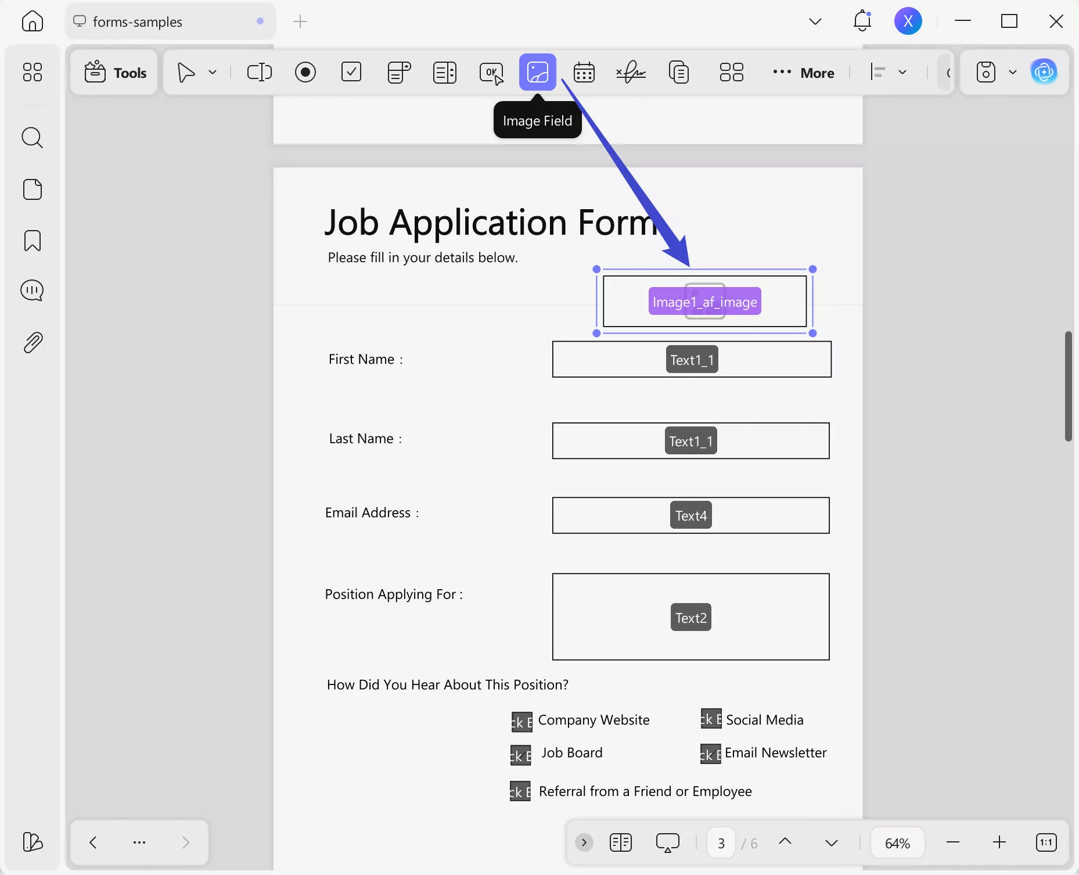Add a Radio Button form field
1079x875 pixels.
(x=306, y=72)
